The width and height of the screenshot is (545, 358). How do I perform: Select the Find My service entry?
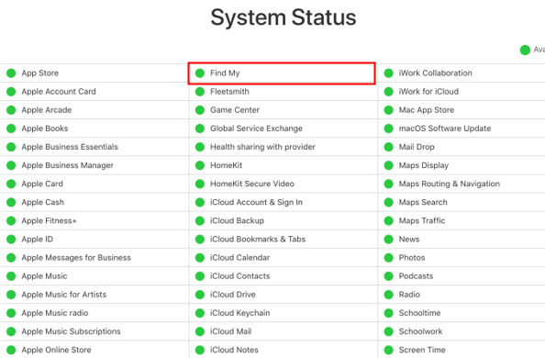(x=282, y=73)
